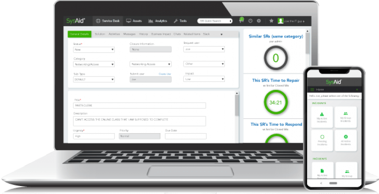The height and width of the screenshot is (194, 379).
Task: Tap the back arrow at the phone bottom bar
Action: [321, 183]
